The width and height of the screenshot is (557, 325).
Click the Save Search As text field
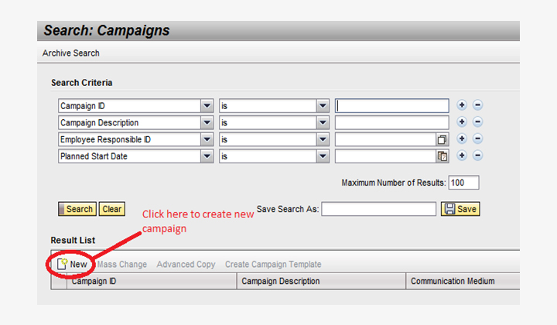click(x=378, y=209)
